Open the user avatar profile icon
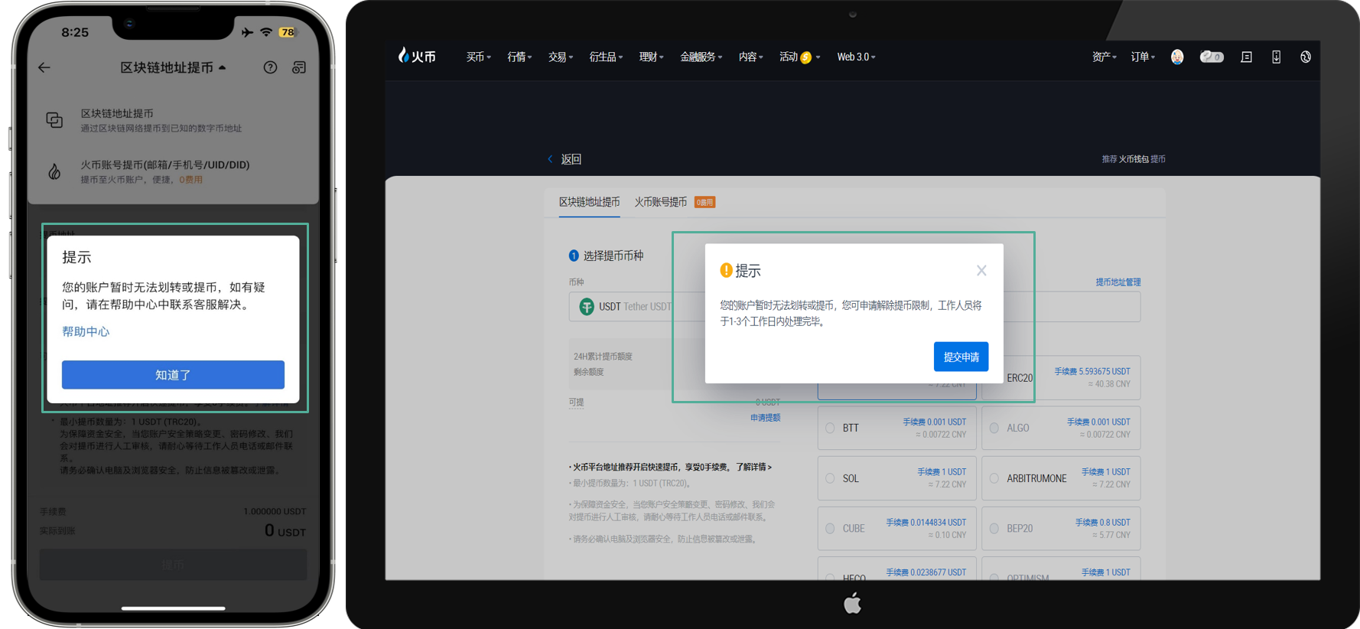 pos(1177,57)
